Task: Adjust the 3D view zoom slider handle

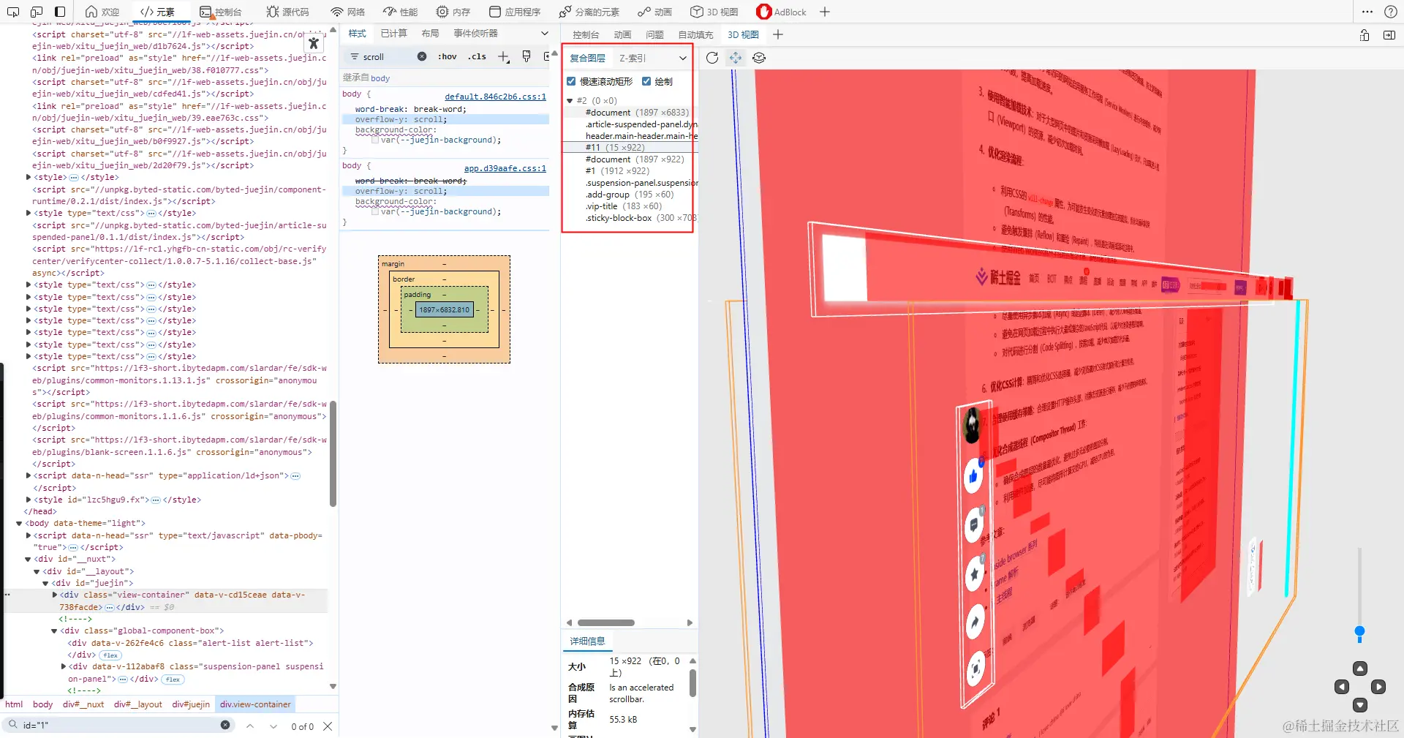Action: pyautogui.click(x=1359, y=631)
